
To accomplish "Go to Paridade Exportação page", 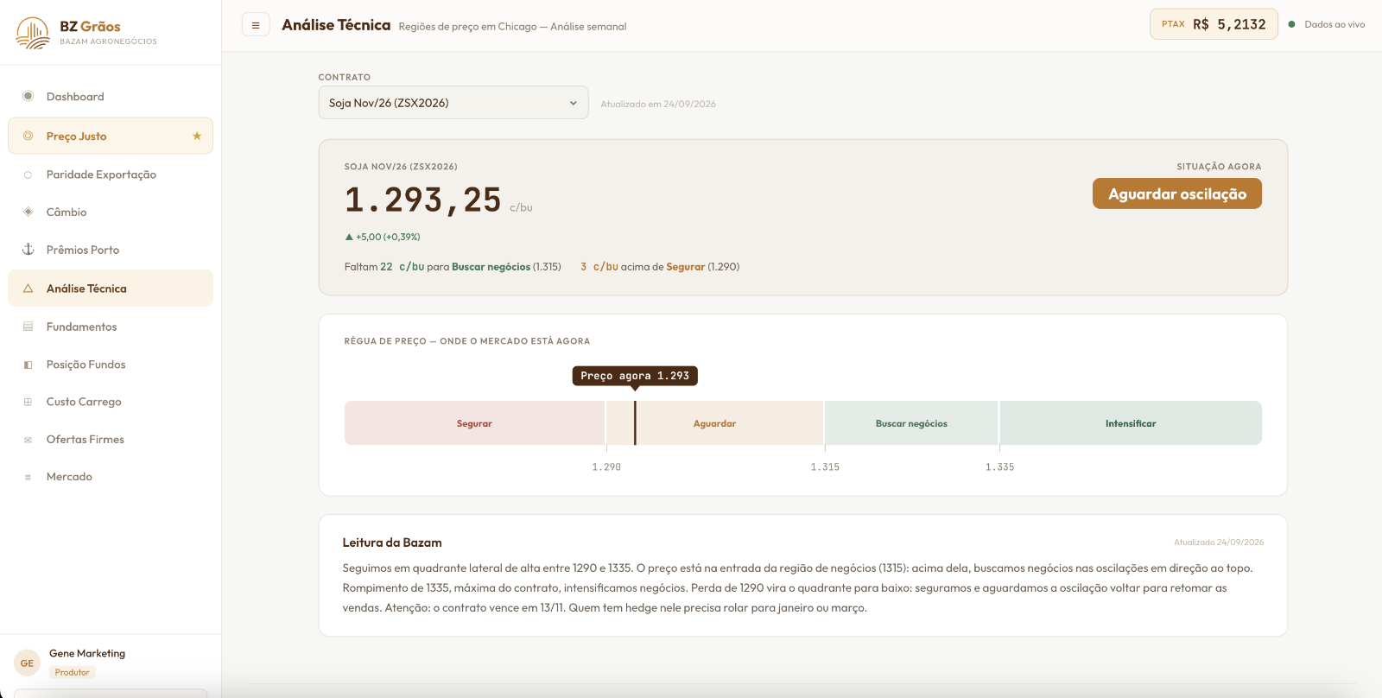I will [x=111, y=174].
